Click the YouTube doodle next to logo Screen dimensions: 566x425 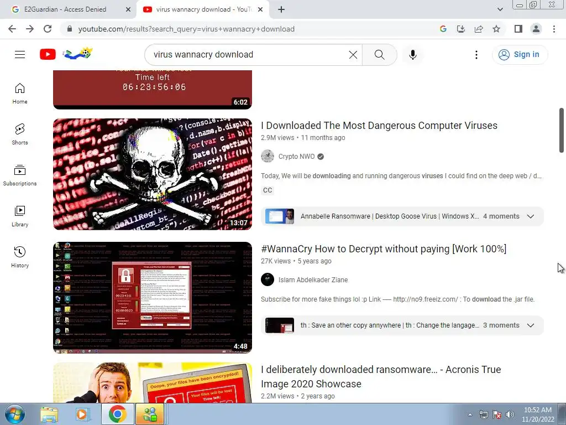click(77, 54)
